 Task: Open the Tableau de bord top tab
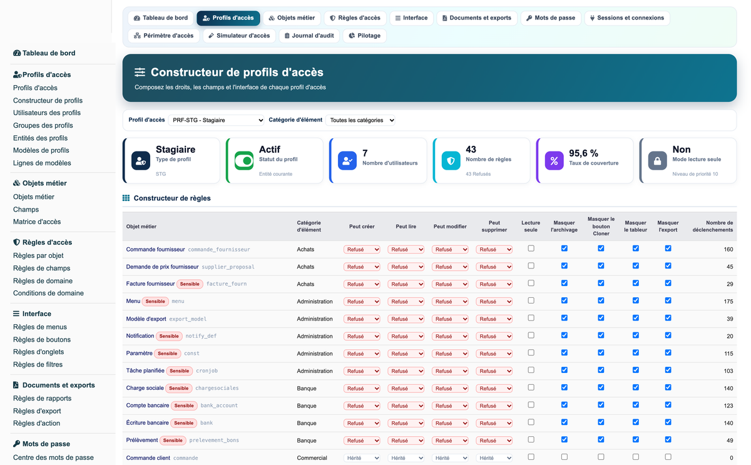tap(161, 18)
